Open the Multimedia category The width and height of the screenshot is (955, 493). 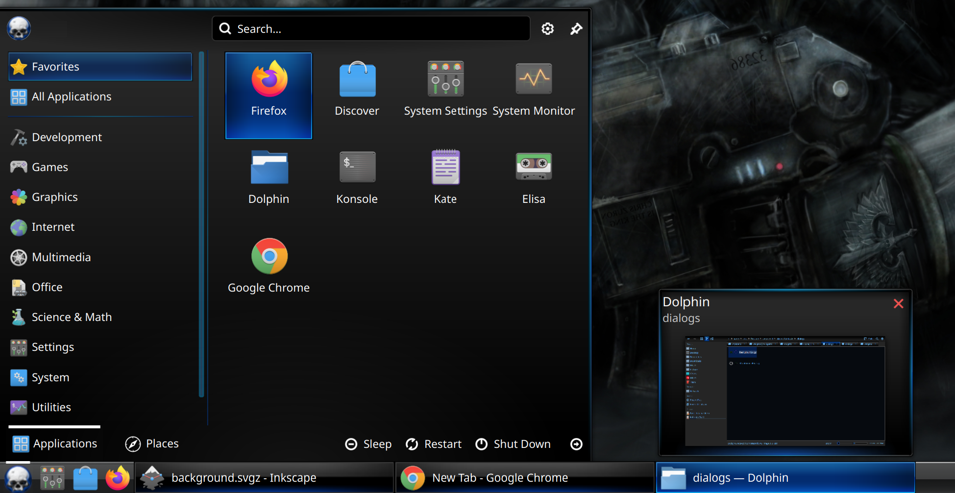tap(100, 257)
